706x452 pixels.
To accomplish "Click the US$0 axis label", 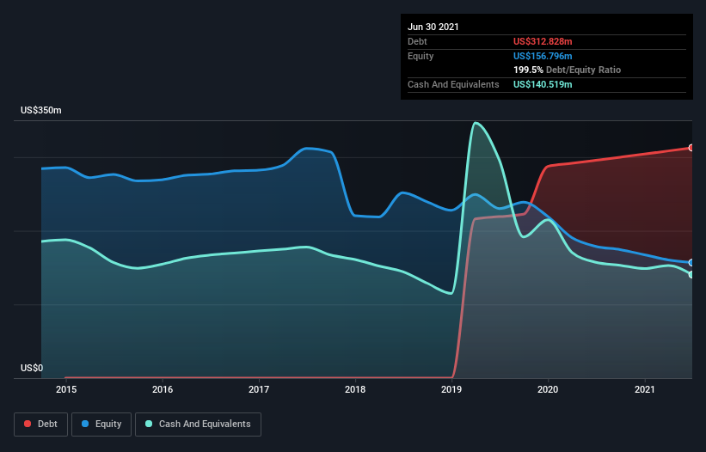I will [32, 368].
